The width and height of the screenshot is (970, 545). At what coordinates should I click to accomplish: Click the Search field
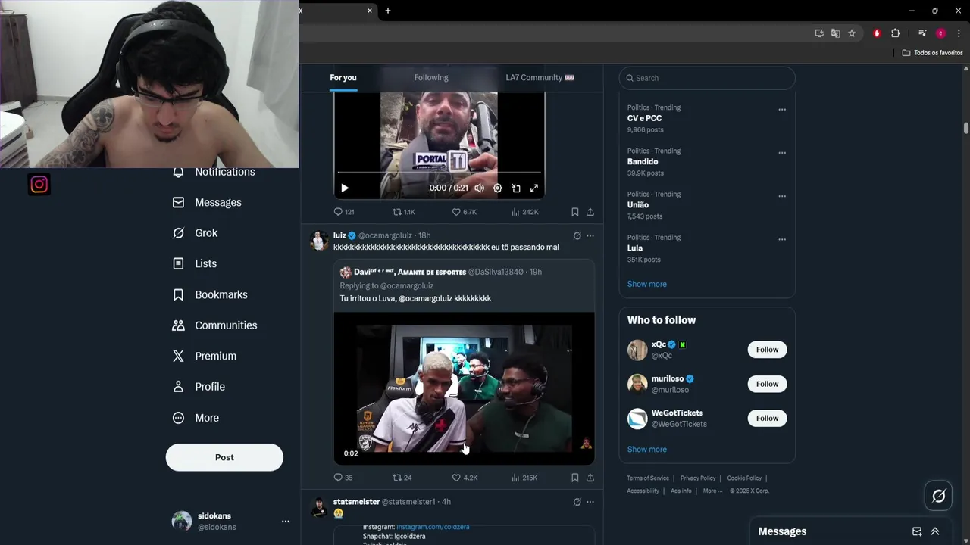click(x=707, y=78)
